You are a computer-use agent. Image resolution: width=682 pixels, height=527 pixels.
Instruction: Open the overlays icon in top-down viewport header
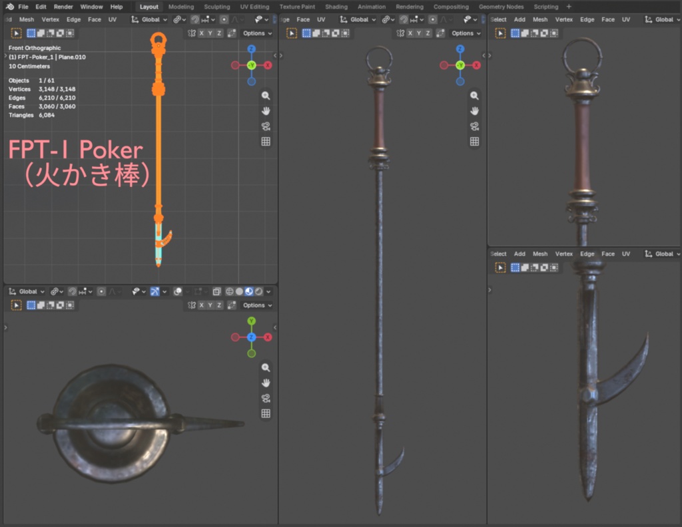177,291
